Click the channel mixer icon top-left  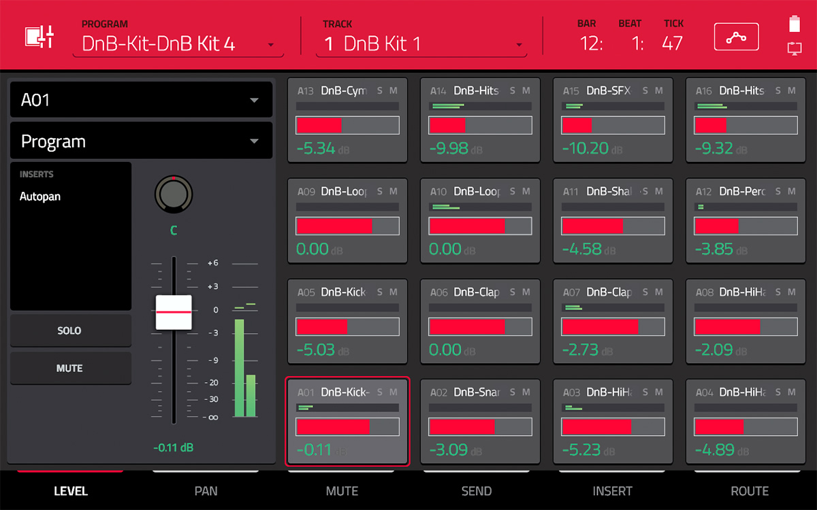click(39, 35)
